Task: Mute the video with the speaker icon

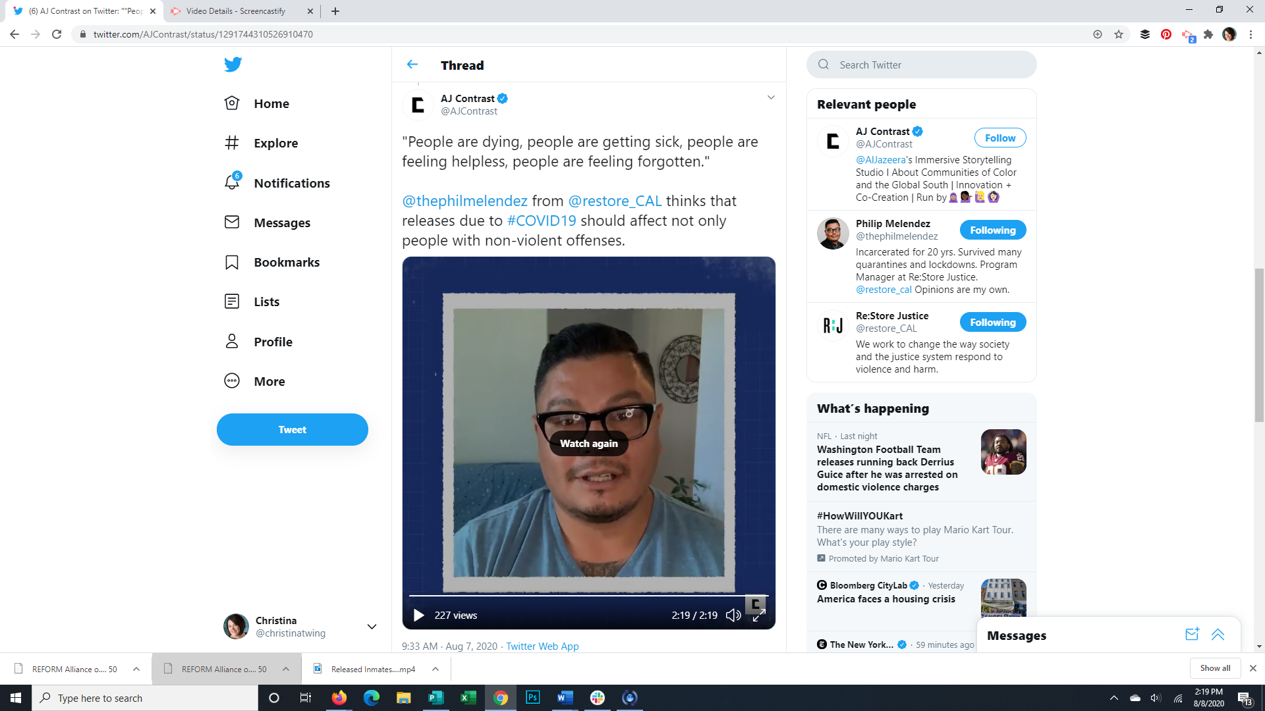Action: point(733,615)
